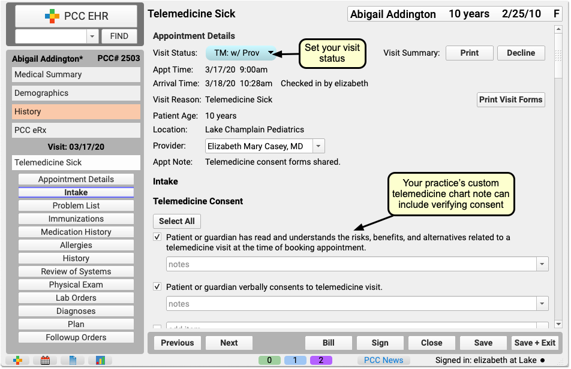Click the patient banner Abigail Addington
571x369 pixels.
tap(453, 14)
